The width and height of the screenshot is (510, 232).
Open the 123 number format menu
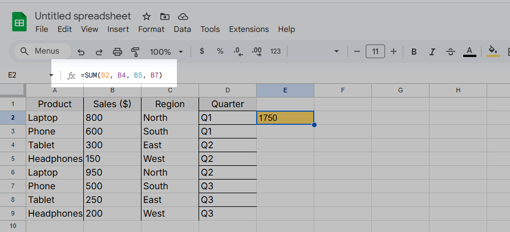tap(276, 51)
